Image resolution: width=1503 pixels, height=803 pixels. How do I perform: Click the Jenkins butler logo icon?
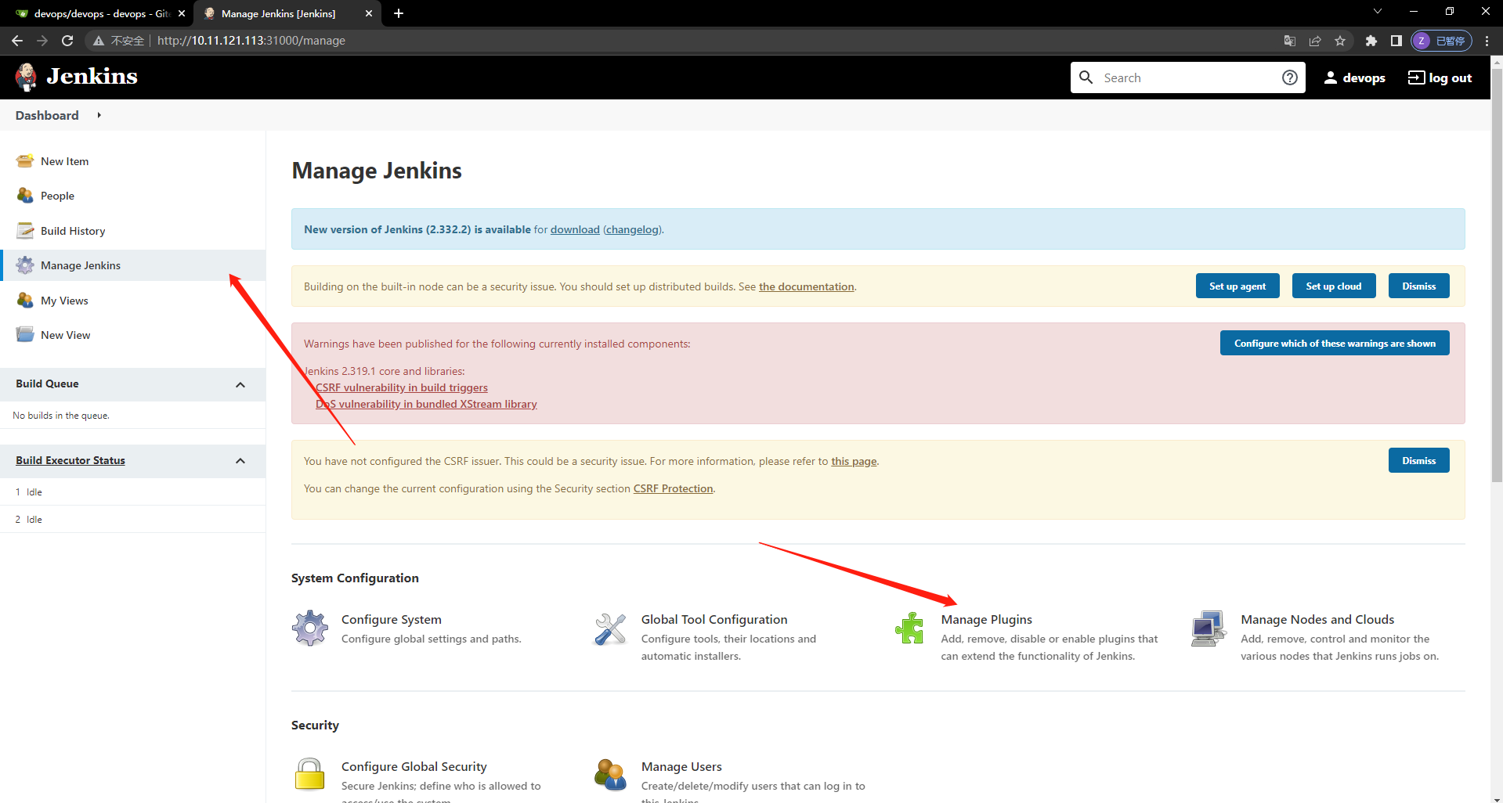click(26, 77)
